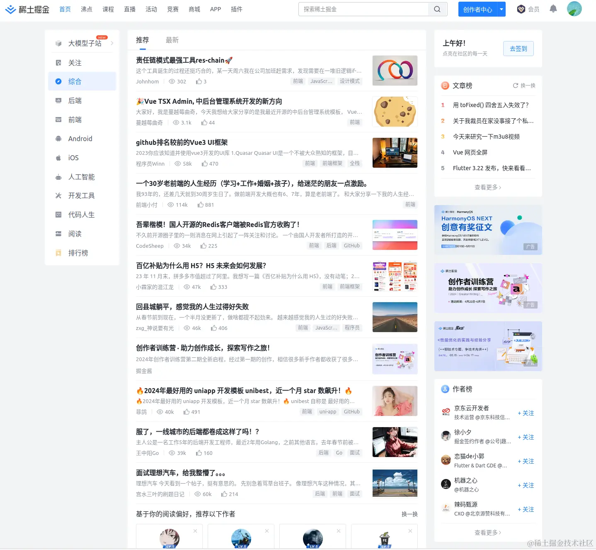The height and width of the screenshot is (550, 596).
Task: Click the 会员 membership icon
Action: [x=521, y=9]
